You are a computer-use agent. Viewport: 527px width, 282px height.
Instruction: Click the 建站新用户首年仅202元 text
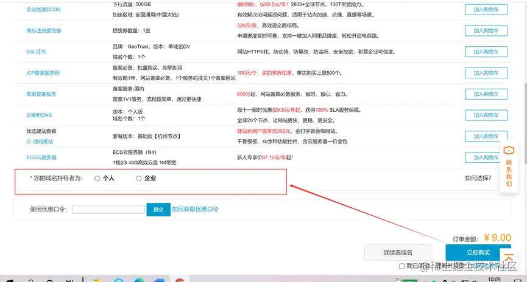point(264,131)
